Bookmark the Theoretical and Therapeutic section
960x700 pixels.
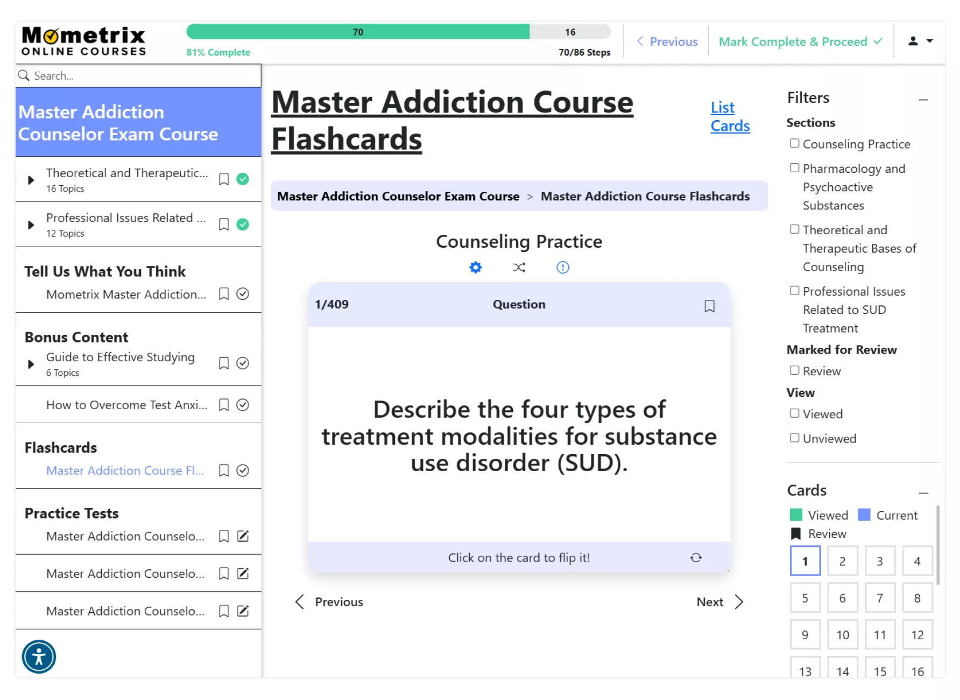tap(224, 179)
